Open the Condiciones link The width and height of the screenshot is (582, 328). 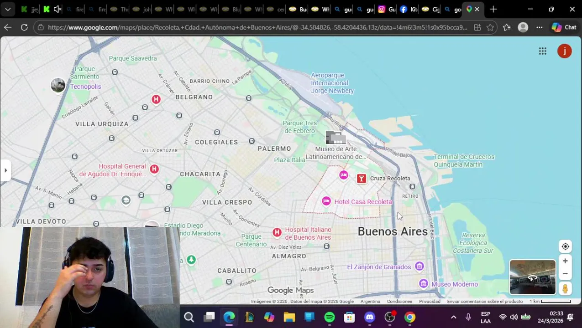click(x=399, y=302)
